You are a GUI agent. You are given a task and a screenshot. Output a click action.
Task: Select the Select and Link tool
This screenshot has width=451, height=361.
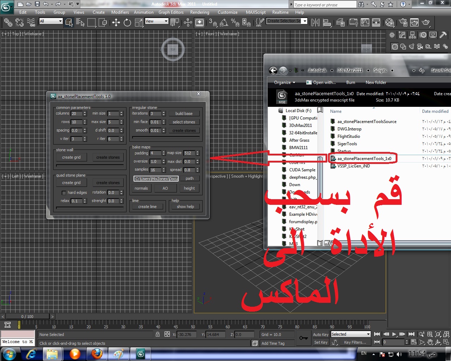tap(8, 23)
